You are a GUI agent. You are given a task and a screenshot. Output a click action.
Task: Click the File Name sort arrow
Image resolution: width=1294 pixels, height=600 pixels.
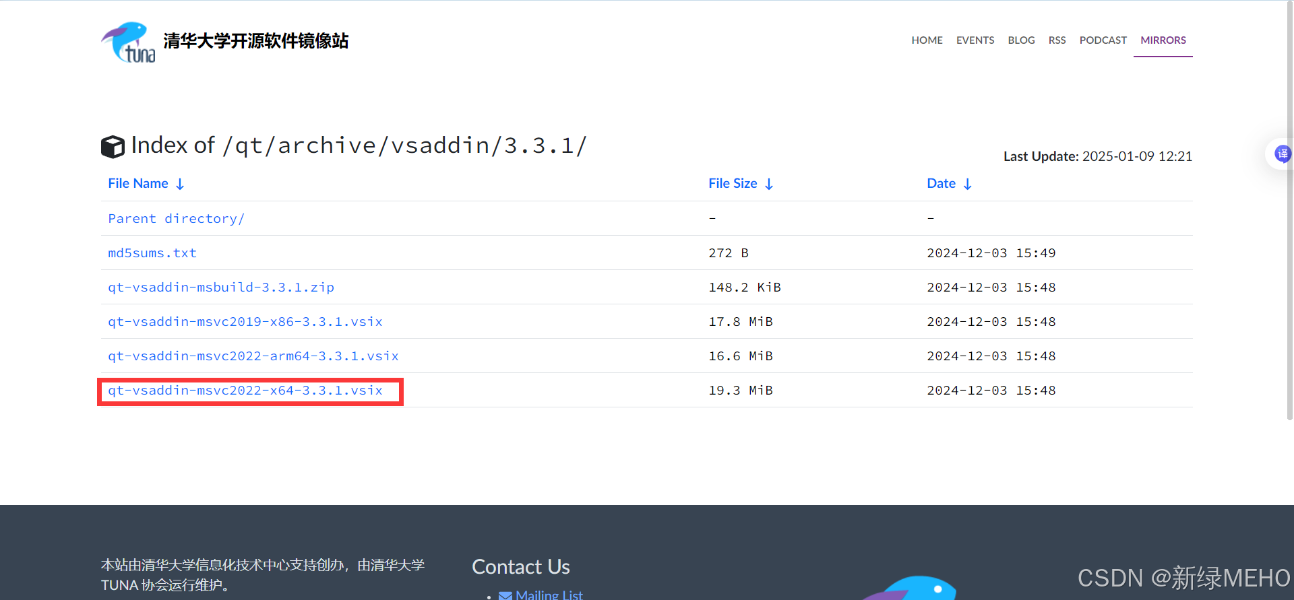click(180, 184)
